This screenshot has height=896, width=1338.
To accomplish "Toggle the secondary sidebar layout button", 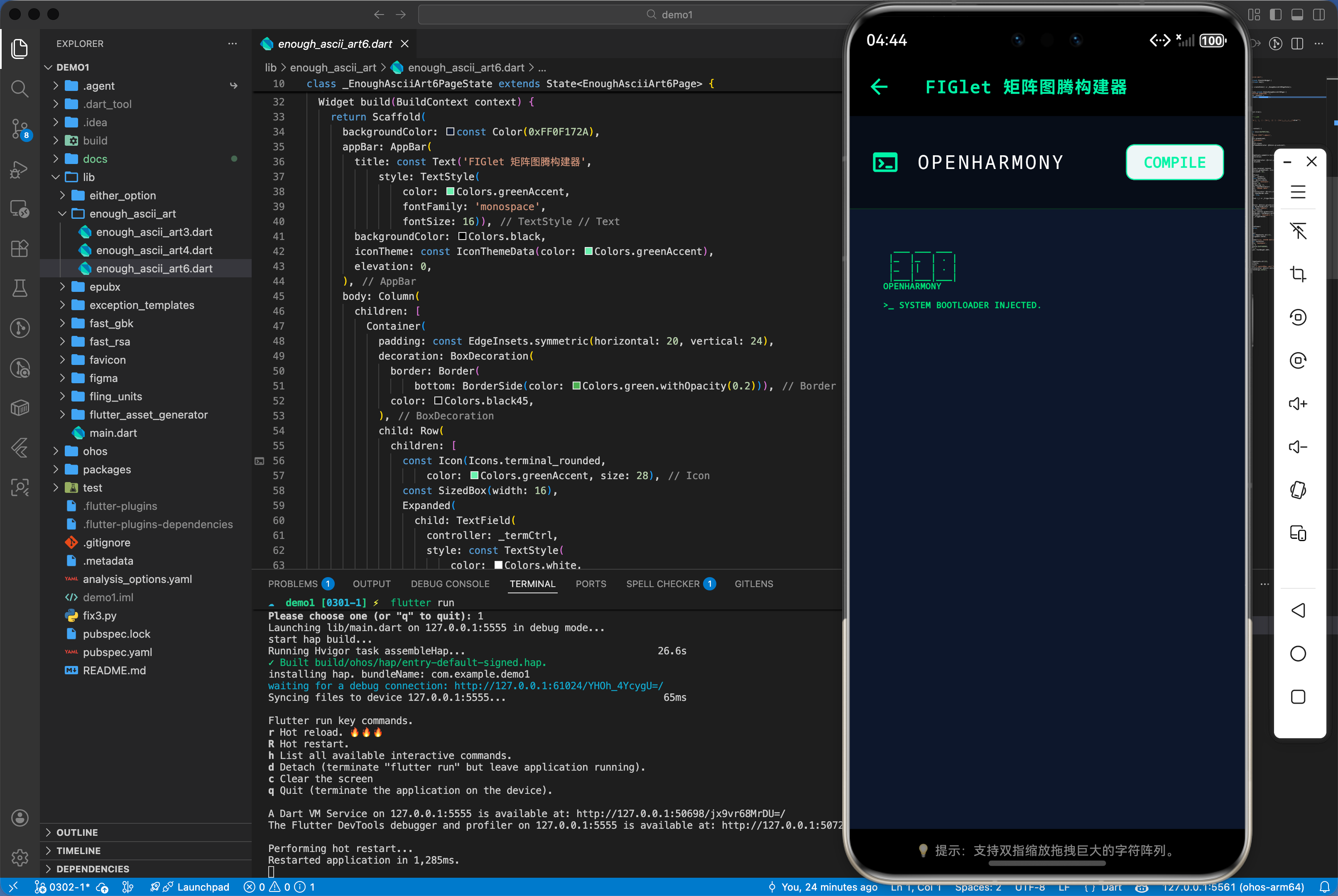I will point(1318,14).
